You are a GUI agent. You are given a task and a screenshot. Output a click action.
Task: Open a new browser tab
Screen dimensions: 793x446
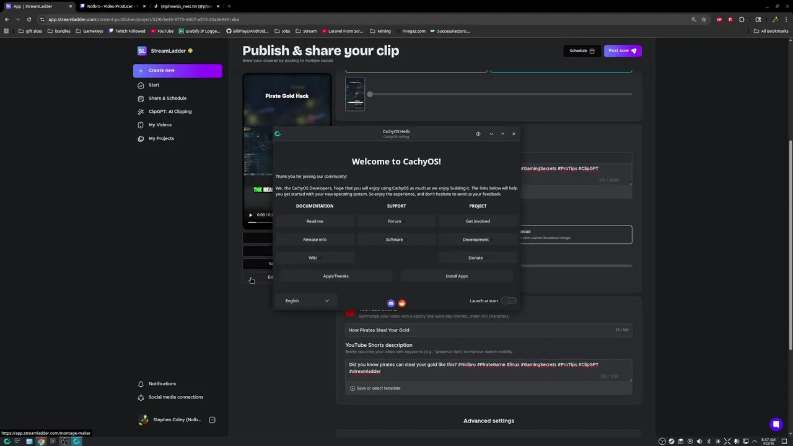[229, 6]
